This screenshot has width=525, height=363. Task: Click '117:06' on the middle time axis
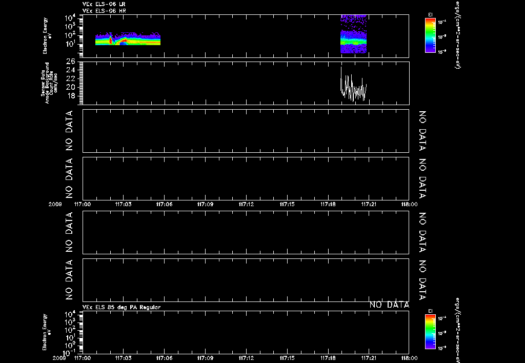pyautogui.click(x=164, y=204)
